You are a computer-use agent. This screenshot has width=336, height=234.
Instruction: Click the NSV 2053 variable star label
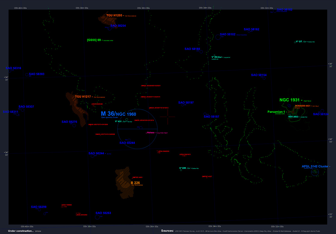click(294, 117)
